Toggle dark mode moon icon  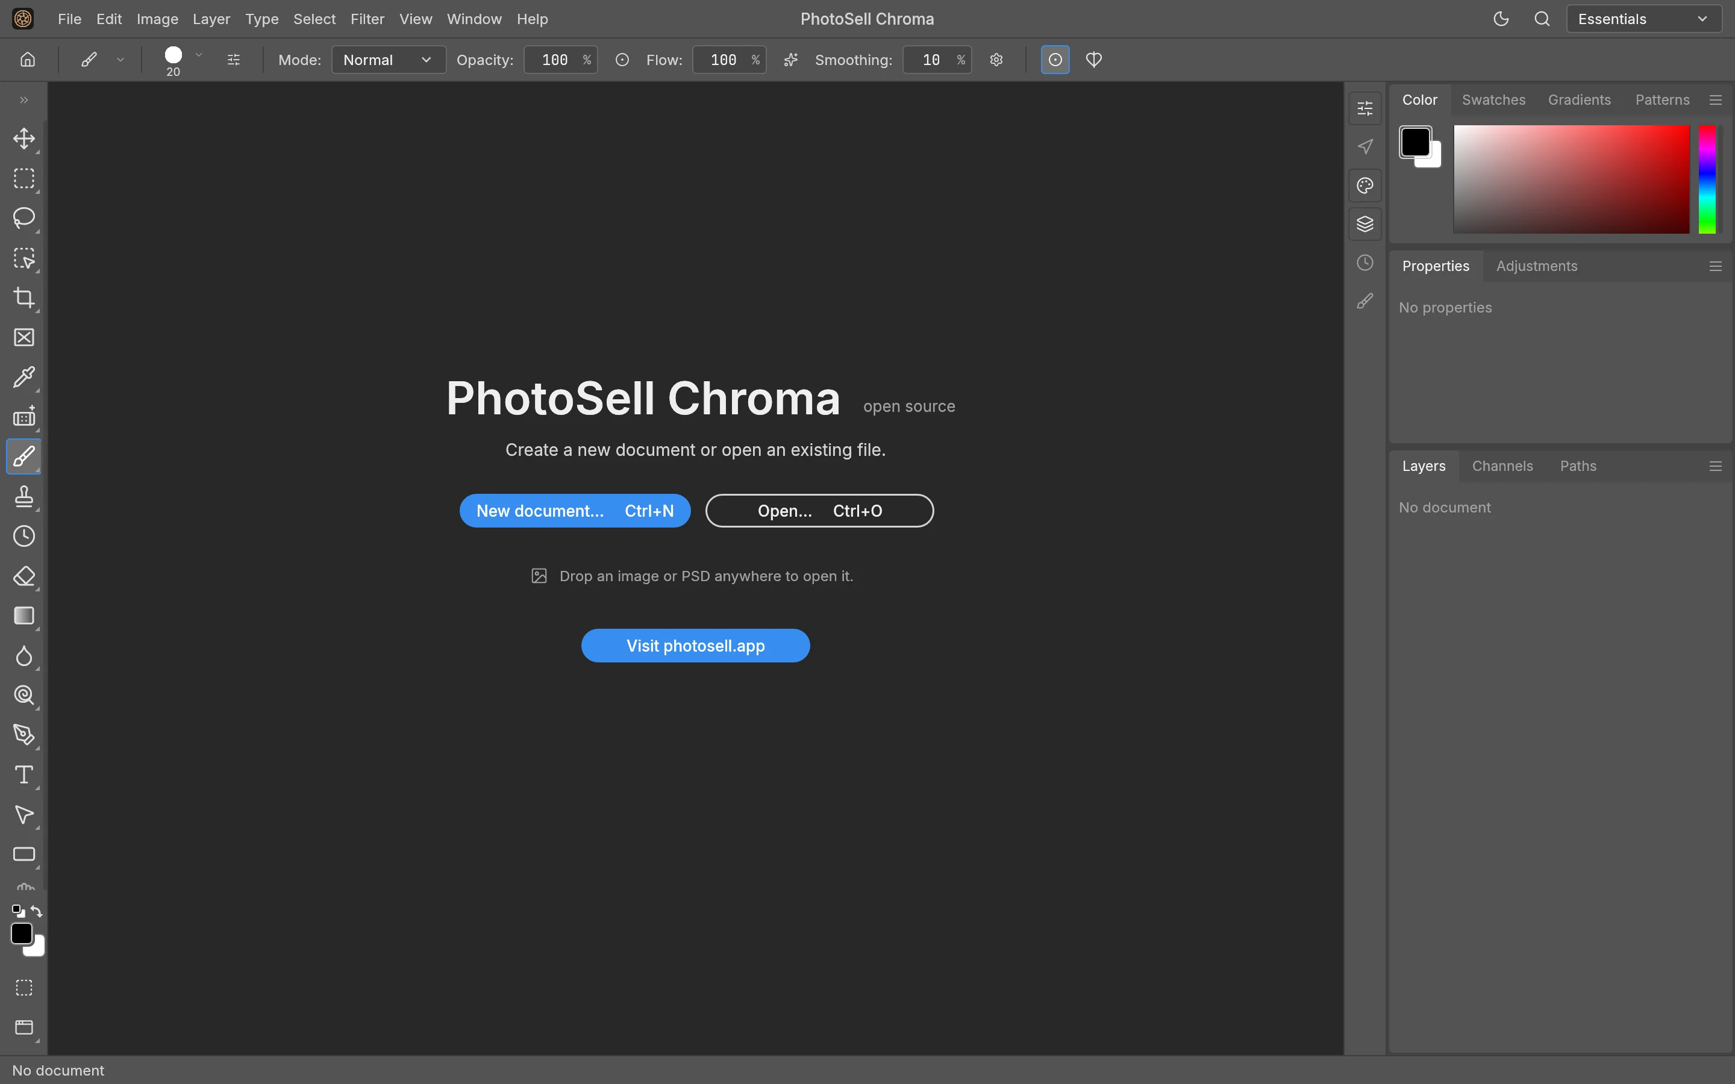pyautogui.click(x=1501, y=19)
